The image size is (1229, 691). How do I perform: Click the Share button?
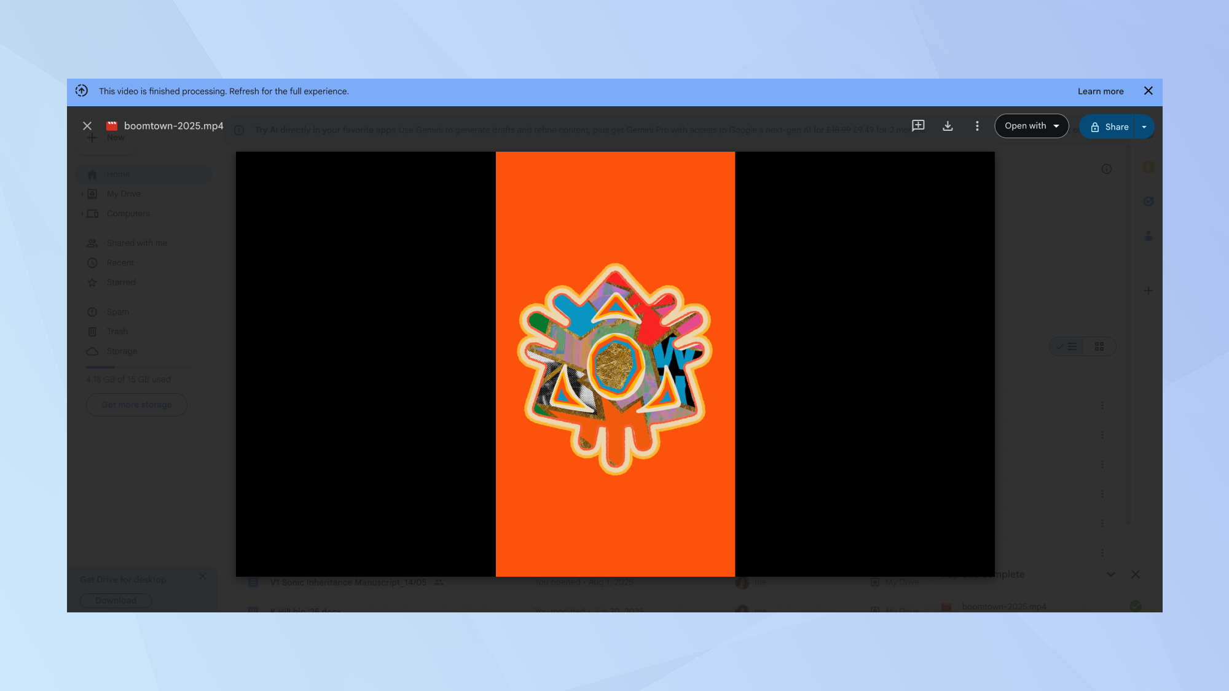1116,127
